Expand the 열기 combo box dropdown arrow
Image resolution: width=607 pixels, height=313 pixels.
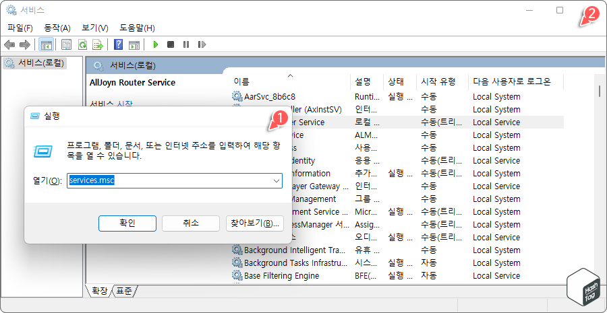pyautogui.click(x=277, y=180)
